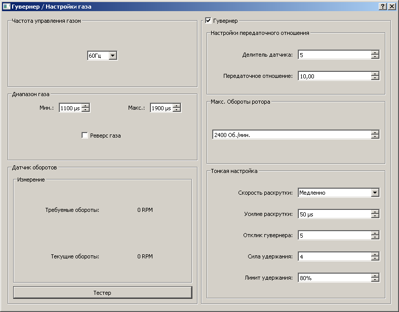The width and height of the screenshot is (399, 312).
Task: Enable the Реверс газа checkbox
Action: (85, 136)
